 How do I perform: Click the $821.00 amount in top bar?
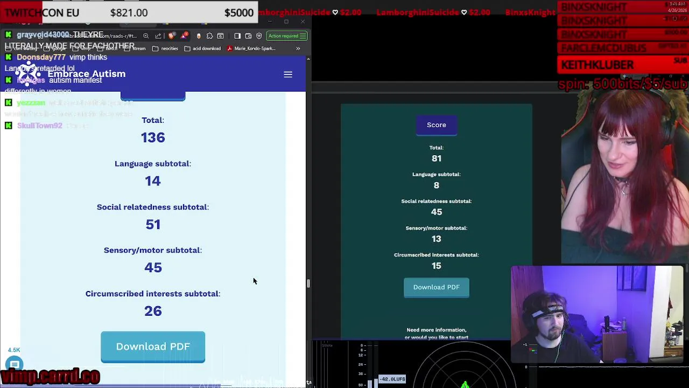click(x=129, y=12)
